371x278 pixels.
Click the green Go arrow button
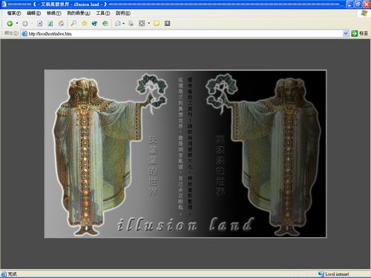pos(355,33)
